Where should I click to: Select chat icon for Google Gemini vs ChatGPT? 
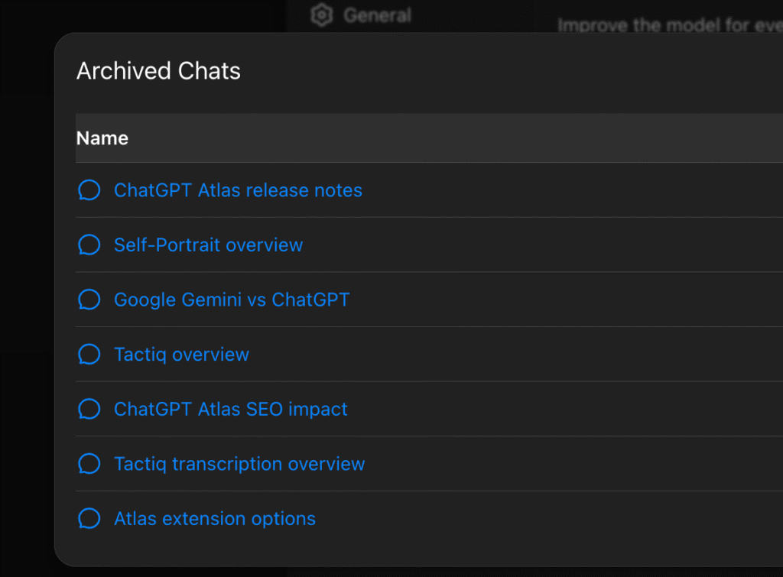pos(89,300)
